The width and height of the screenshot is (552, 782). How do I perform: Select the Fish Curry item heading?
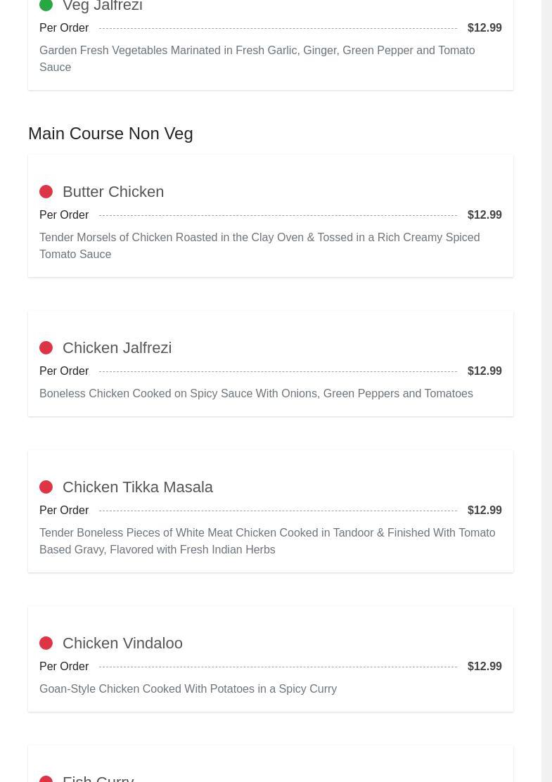98,778
